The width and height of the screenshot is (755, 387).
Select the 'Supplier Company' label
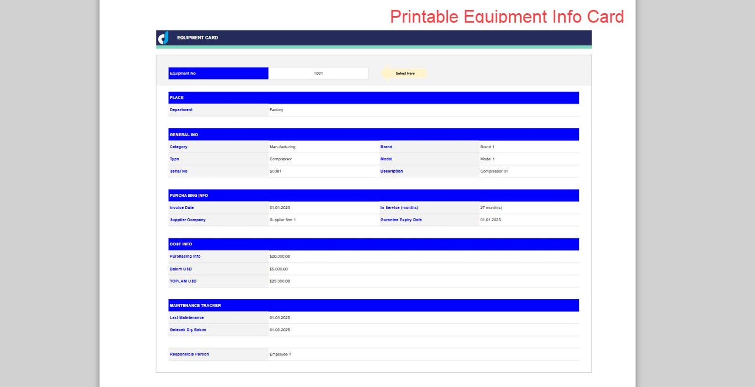[x=188, y=220]
